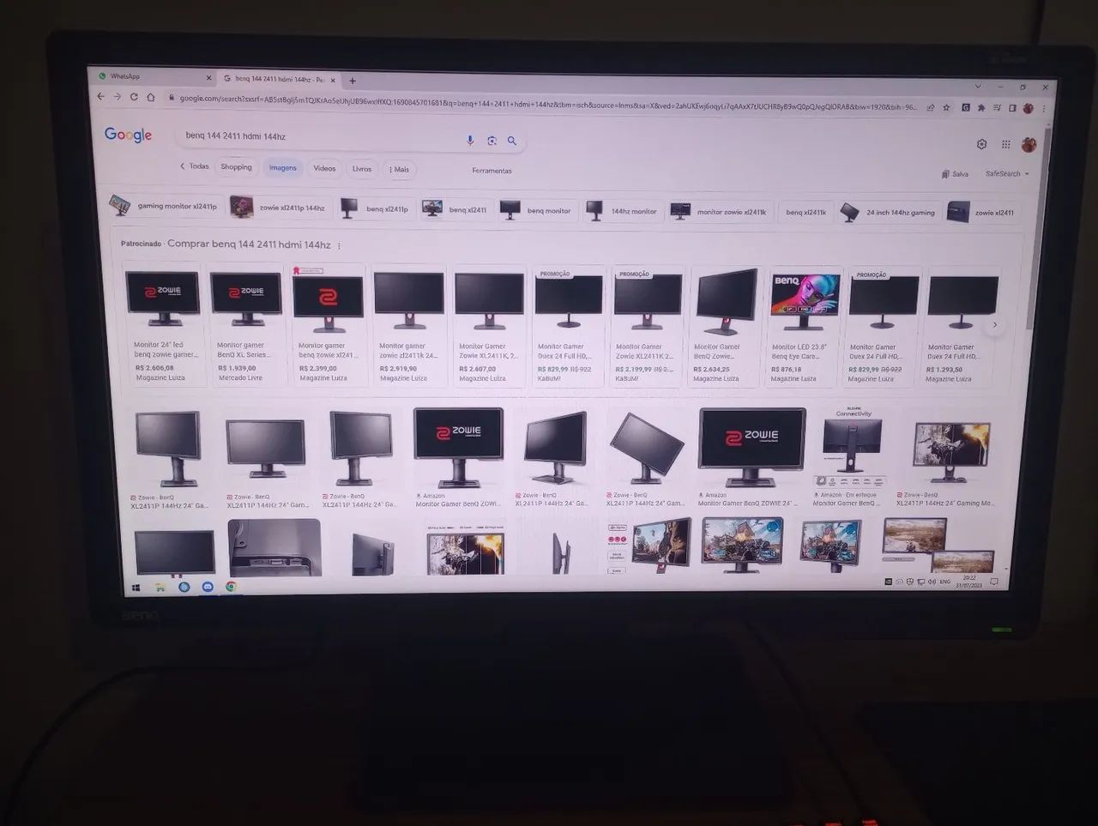Switch to the Videos search filter
The height and width of the screenshot is (826, 1098).
pyautogui.click(x=324, y=168)
